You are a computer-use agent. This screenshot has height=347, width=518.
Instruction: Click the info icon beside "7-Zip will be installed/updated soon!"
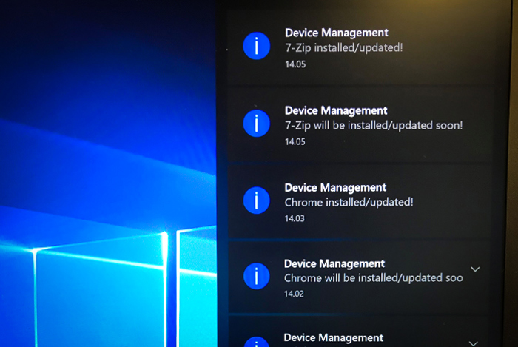coord(256,124)
